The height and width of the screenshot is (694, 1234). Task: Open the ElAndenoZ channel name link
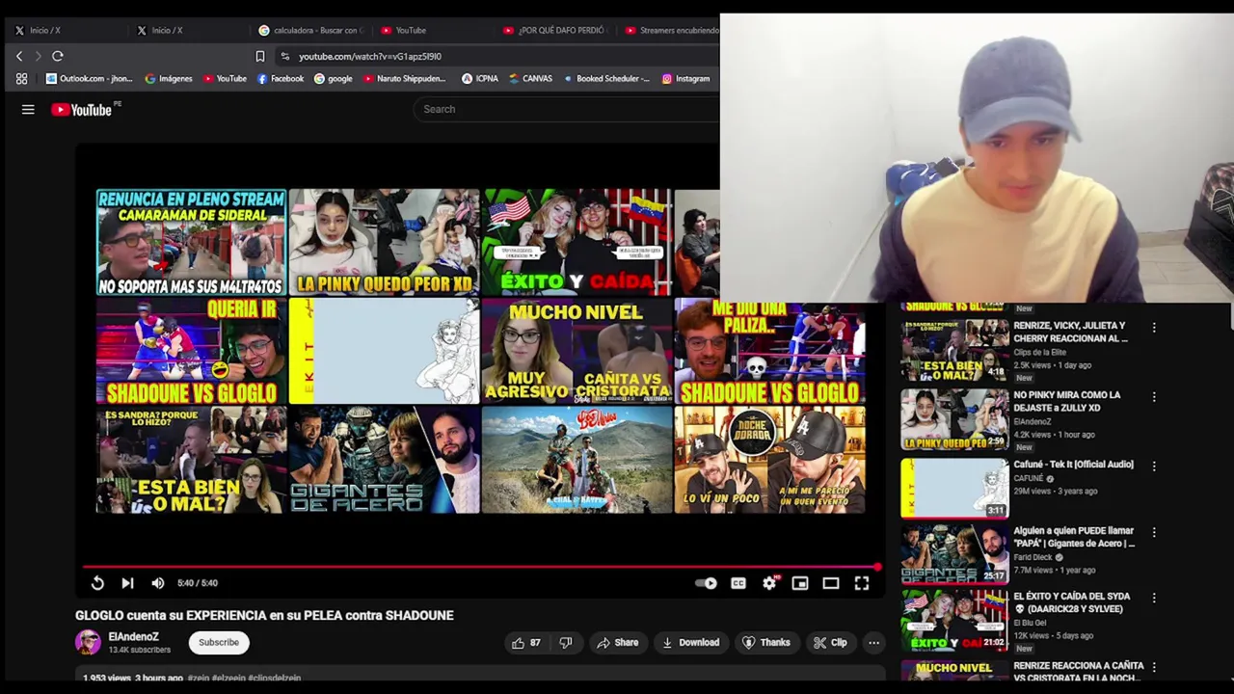click(x=133, y=637)
